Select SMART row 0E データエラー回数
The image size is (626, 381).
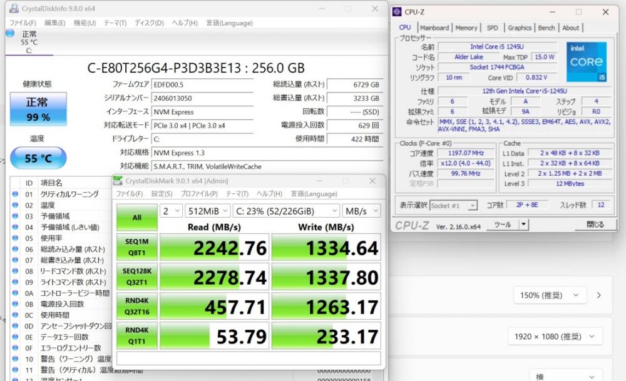point(61,337)
